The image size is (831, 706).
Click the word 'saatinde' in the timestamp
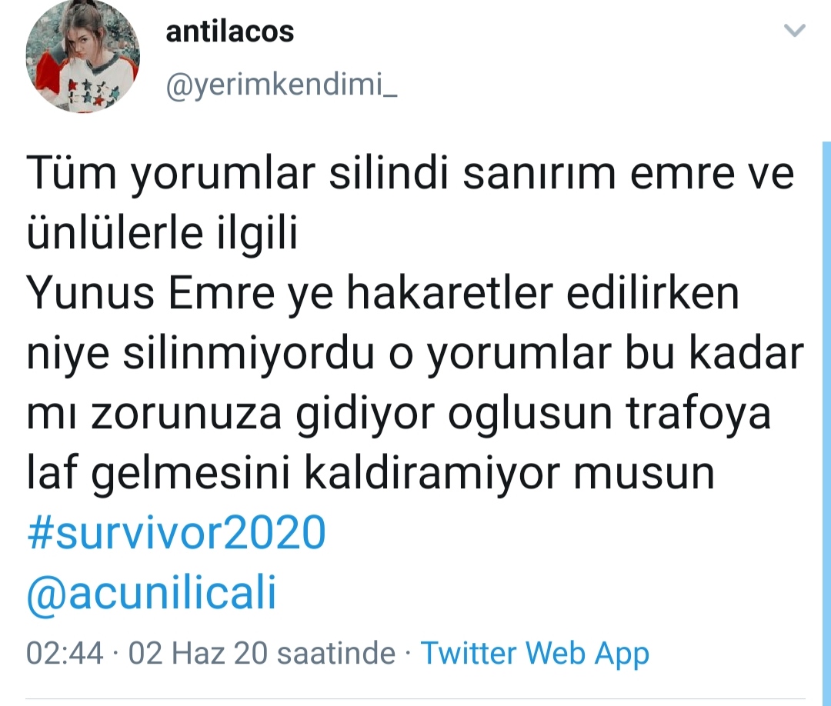(336, 652)
